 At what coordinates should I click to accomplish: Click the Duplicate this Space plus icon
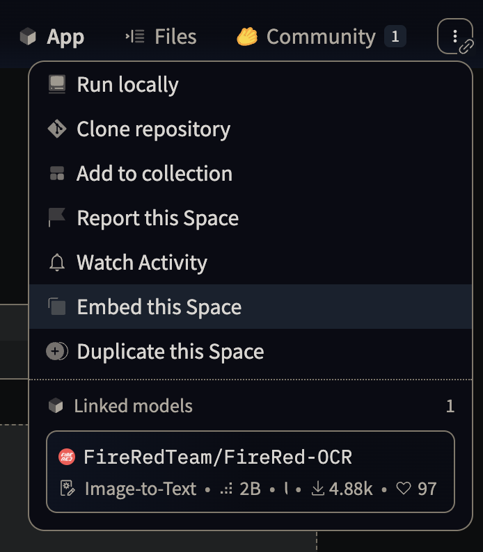click(x=57, y=352)
